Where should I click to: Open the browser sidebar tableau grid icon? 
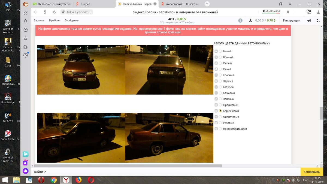26,13
